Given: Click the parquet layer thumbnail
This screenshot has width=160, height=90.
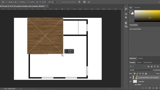Looking at the screenshot, I should click(135, 77).
